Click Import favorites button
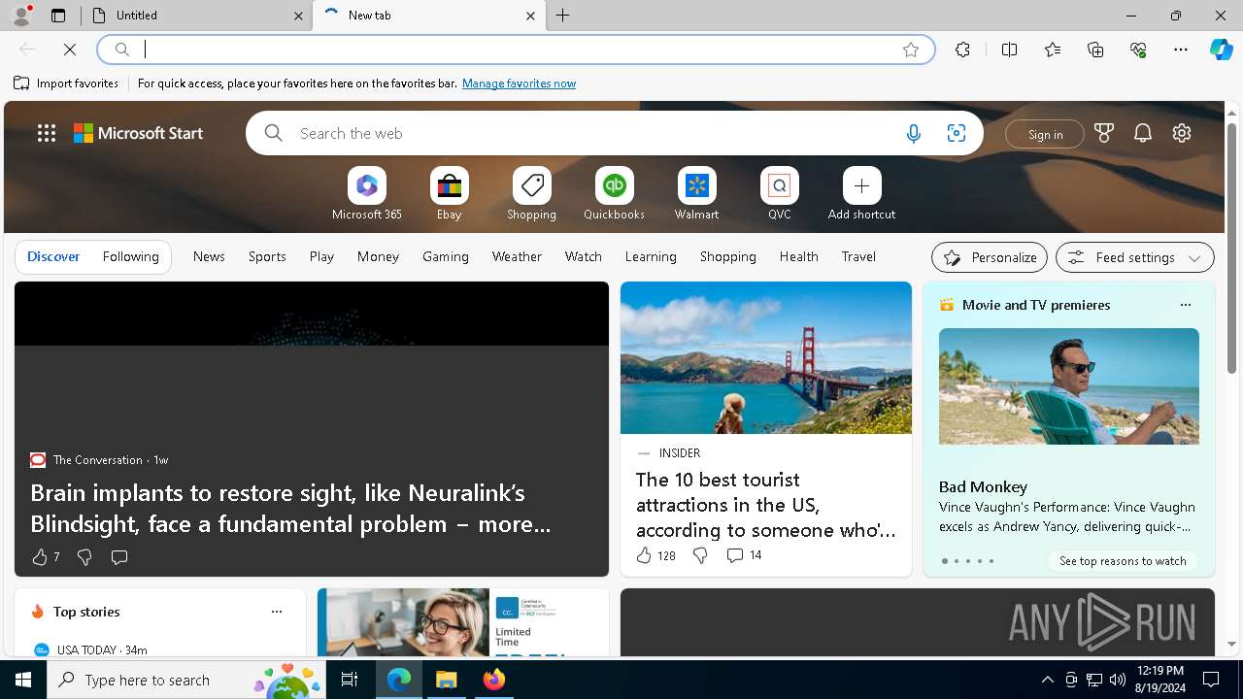 click(66, 83)
